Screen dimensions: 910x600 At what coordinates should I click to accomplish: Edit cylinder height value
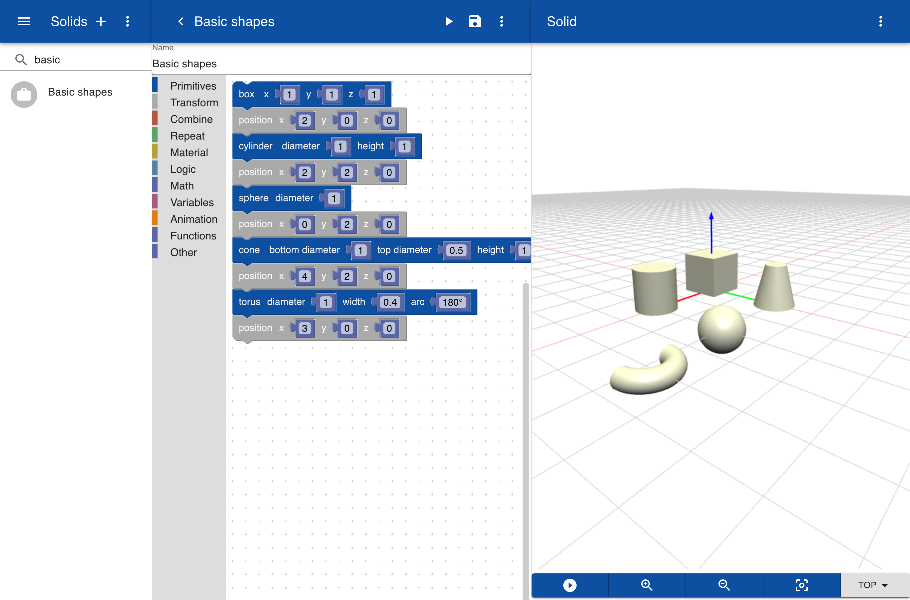click(x=404, y=147)
